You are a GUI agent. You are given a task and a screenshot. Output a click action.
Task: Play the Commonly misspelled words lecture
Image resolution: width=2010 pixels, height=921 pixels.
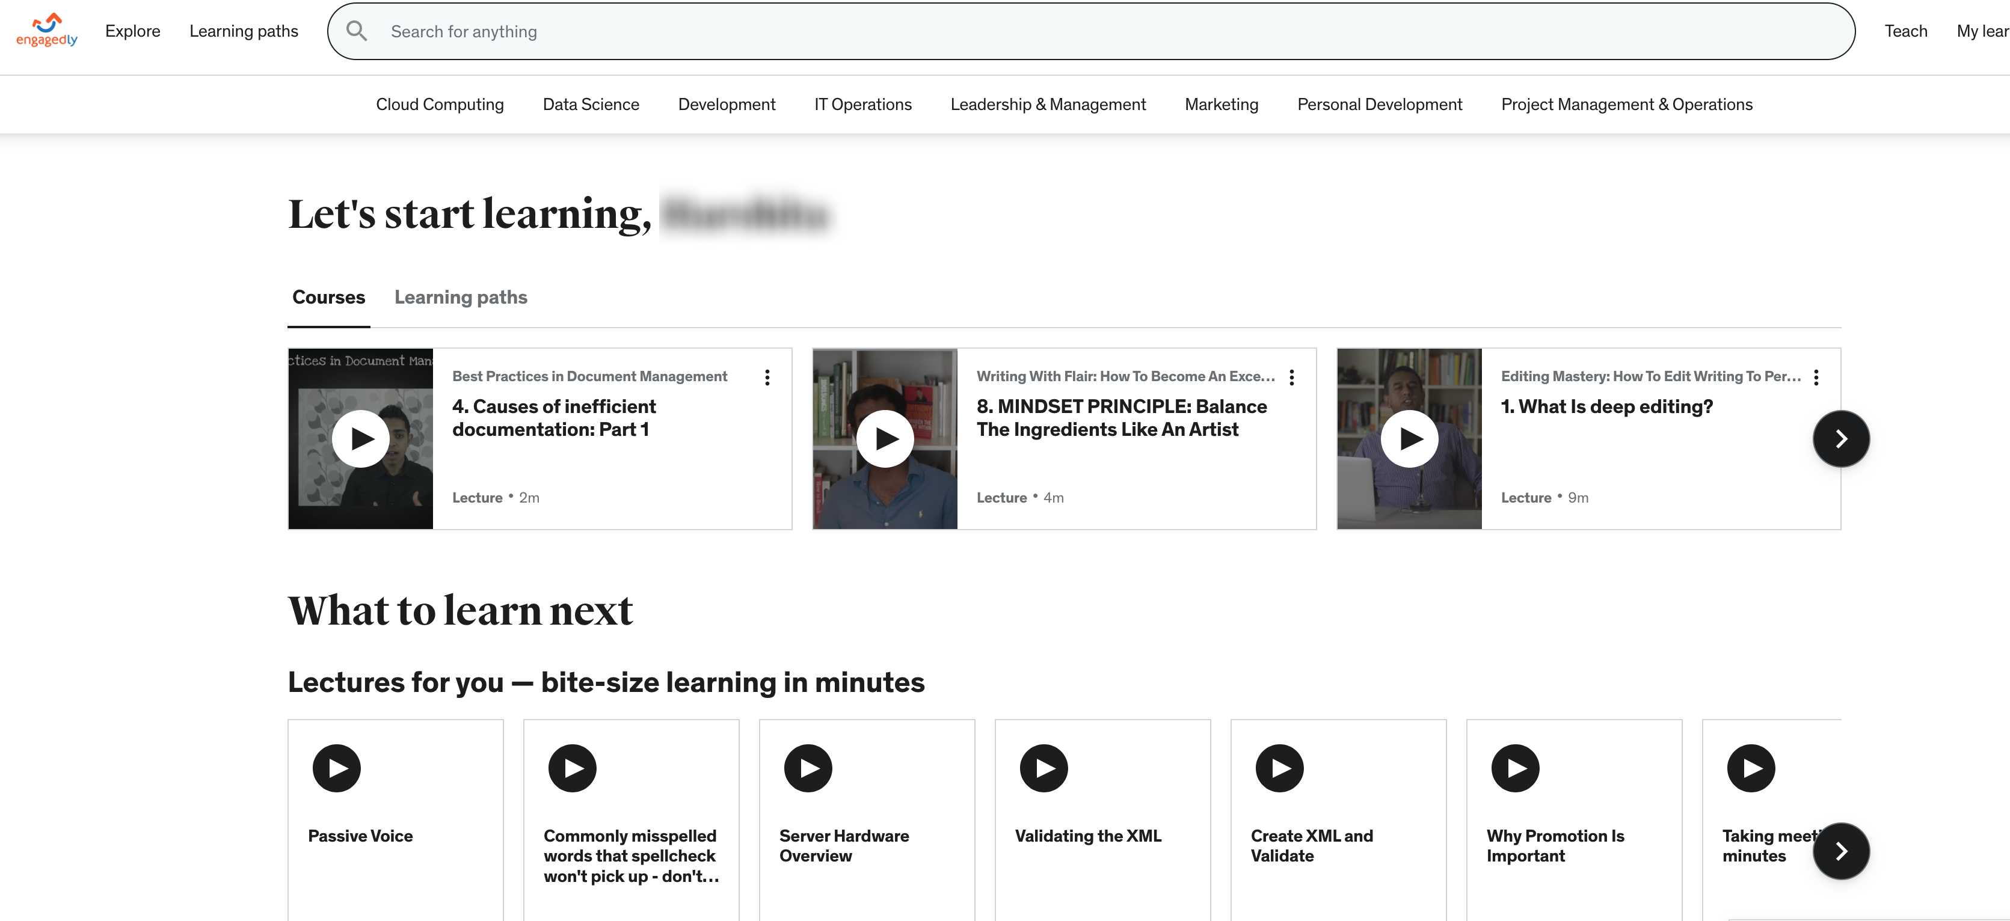[573, 769]
